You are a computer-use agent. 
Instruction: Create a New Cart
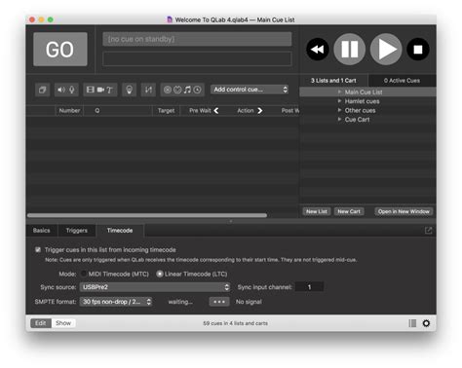(x=349, y=211)
